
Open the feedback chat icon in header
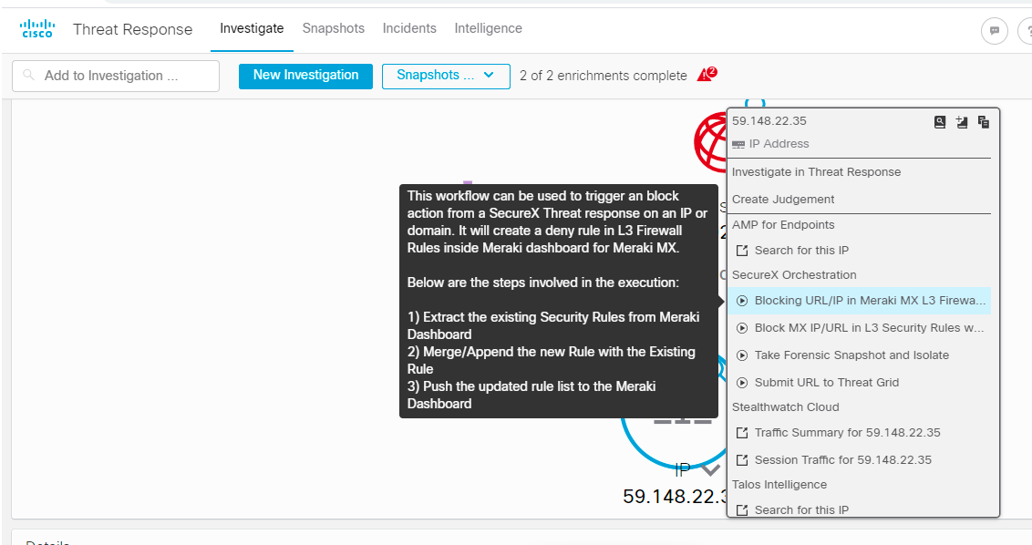tap(994, 30)
